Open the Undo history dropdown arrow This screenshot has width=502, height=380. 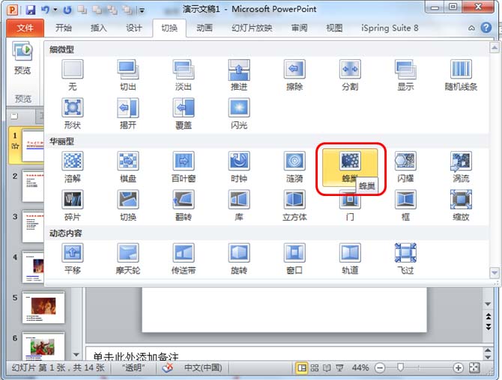(56, 10)
